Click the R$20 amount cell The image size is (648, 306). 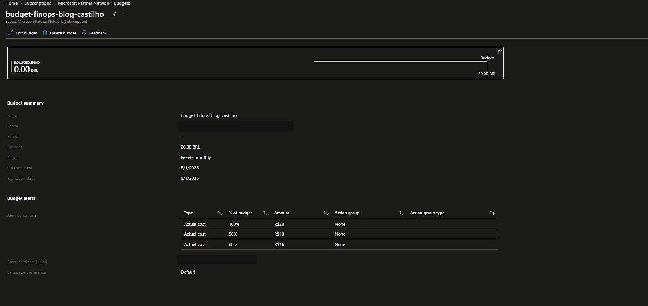(279, 224)
